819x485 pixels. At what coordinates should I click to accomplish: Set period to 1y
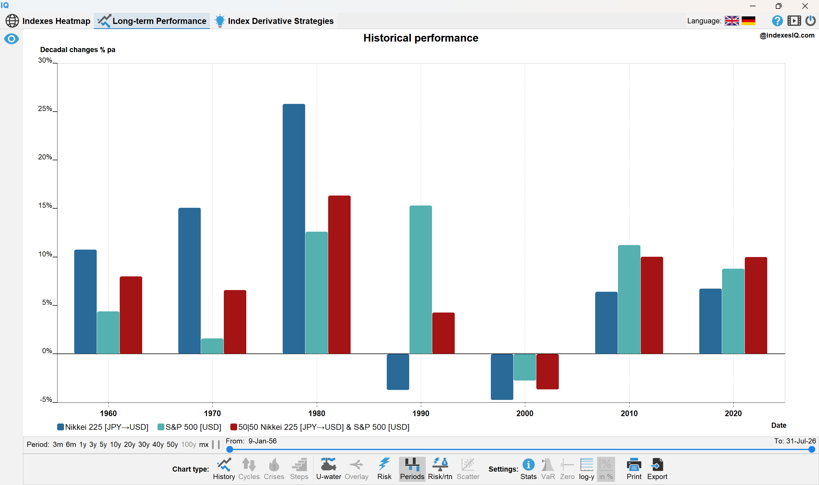(x=83, y=445)
